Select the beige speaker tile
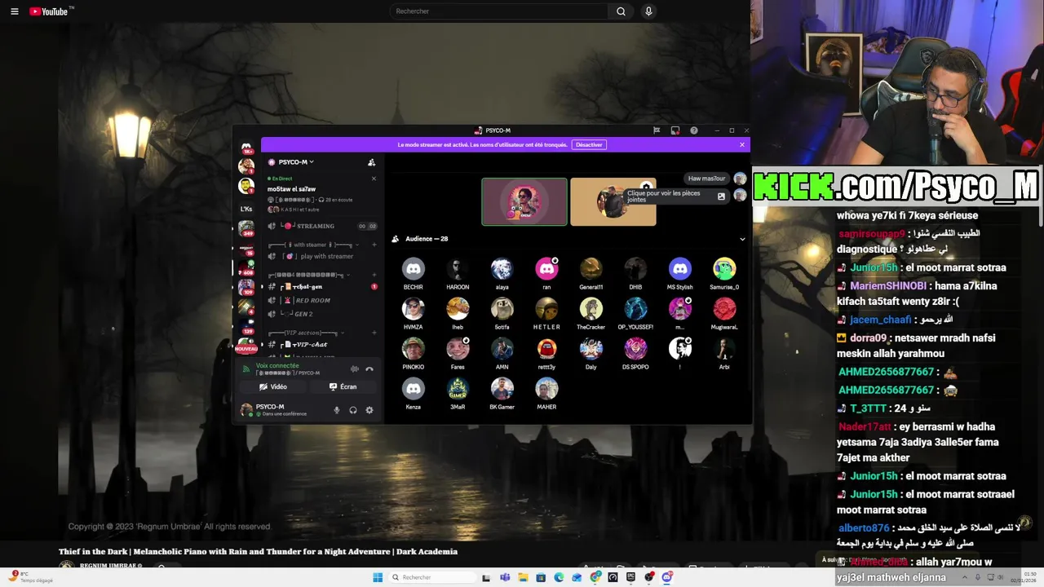 coord(613,201)
